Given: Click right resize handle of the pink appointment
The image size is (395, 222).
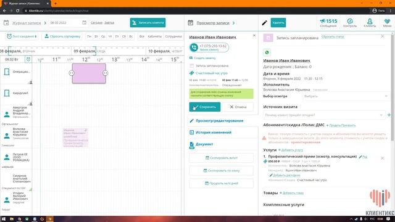Looking at the screenshot, I should point(106,73).
